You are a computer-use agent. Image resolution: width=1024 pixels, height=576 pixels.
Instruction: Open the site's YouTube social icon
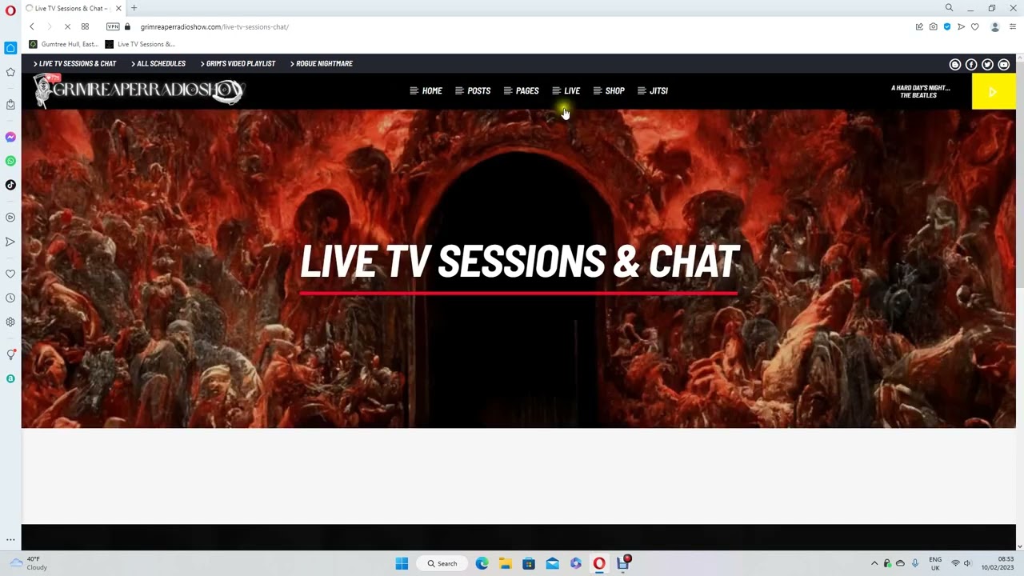1004,64
